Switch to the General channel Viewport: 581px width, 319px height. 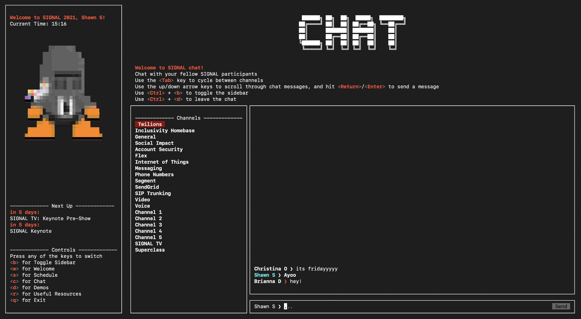145,137
